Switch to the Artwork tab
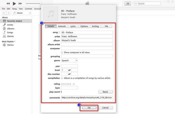The width and height of the screenshot is (175, 114). click(x=62, y=26)
